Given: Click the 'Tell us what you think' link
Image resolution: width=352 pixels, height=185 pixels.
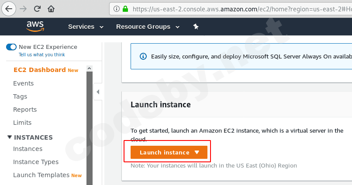Looking at the screenshot, I should (x=41, y=55).
